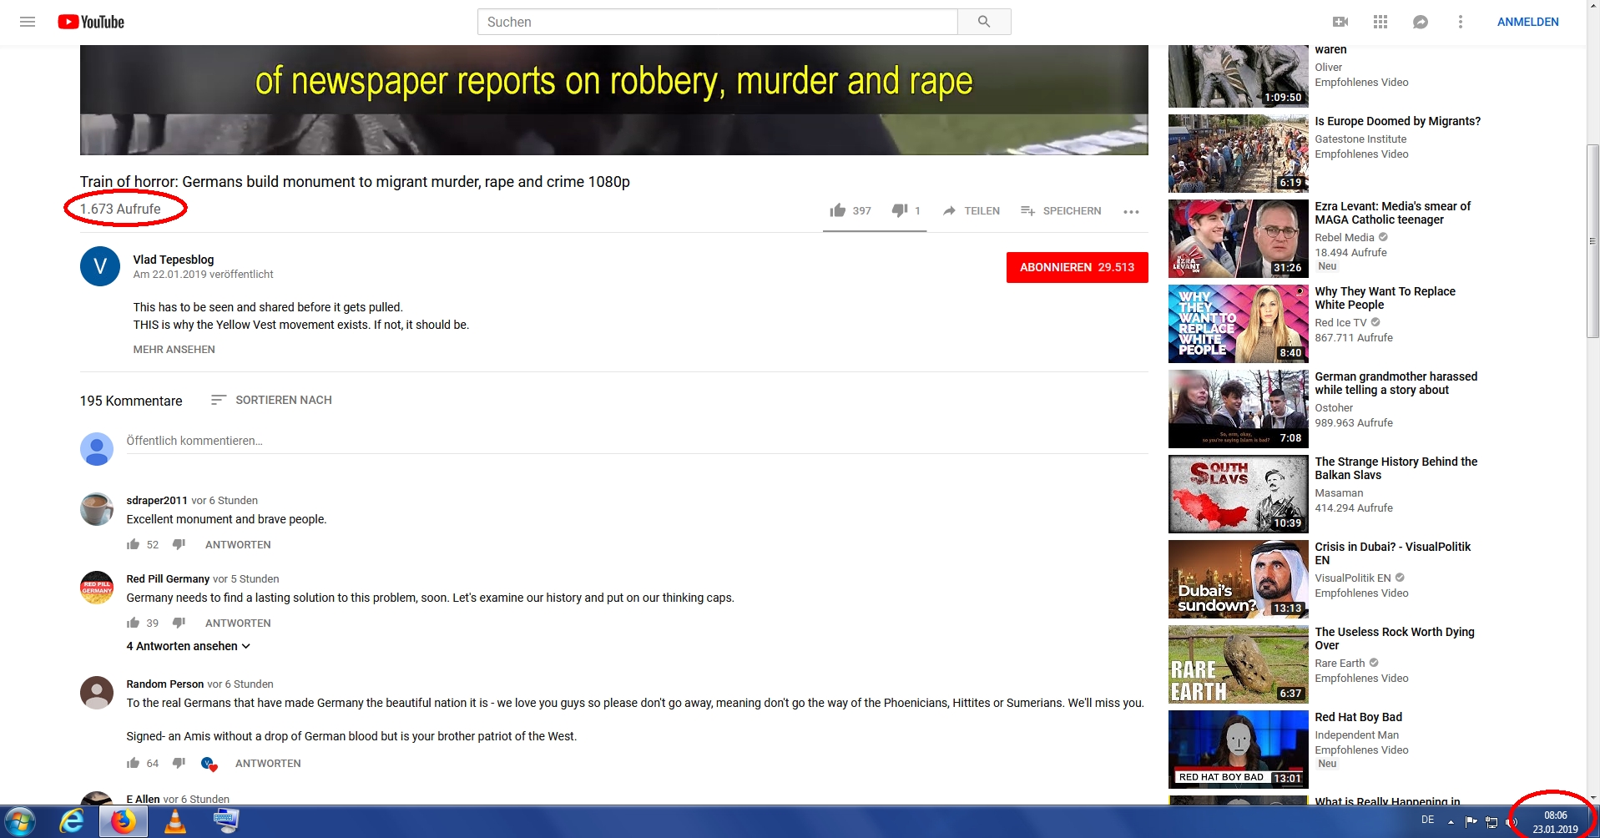Click the ABONNIEREN subscribe button
The width and height of the screenshot is (1600, 838).
1077,267
